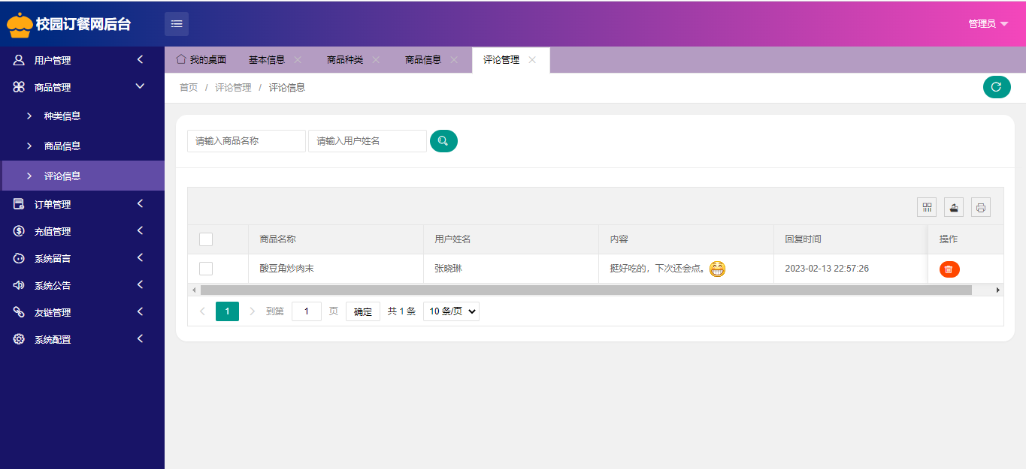Click the 友链管理 link icon
Viewport: 1026px width, 469px height.
tap(19, 312)
